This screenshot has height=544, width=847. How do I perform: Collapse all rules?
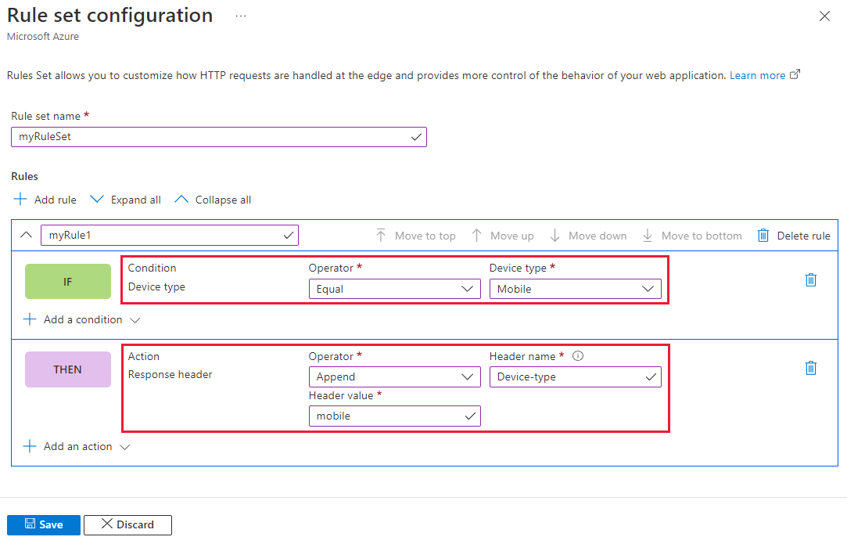pos(213,200)
